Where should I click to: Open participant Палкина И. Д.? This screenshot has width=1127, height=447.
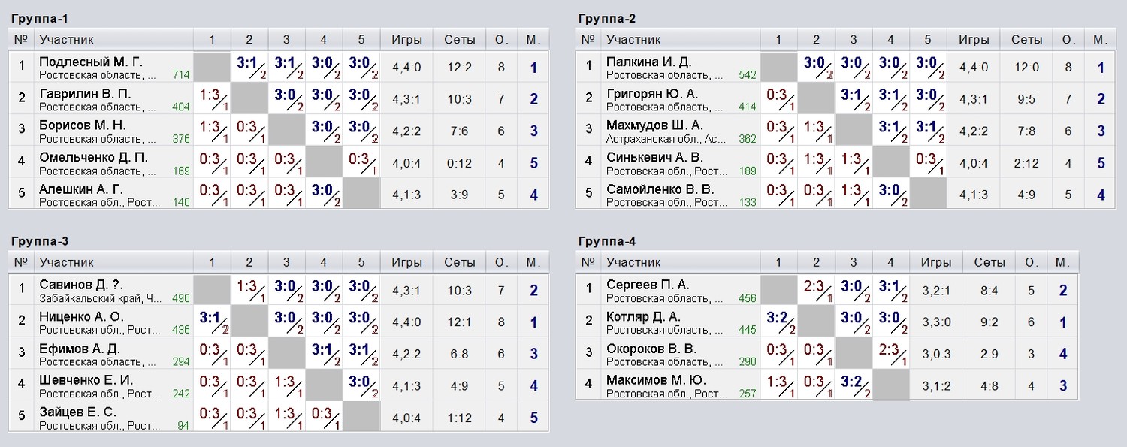[x=648, y=62]
